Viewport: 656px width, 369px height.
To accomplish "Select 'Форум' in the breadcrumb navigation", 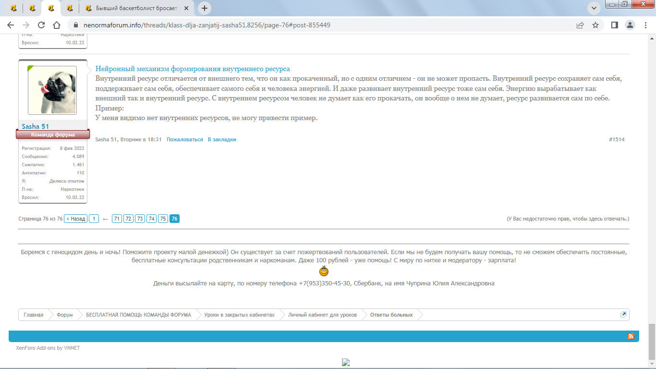I will click(x=64, y=315).
